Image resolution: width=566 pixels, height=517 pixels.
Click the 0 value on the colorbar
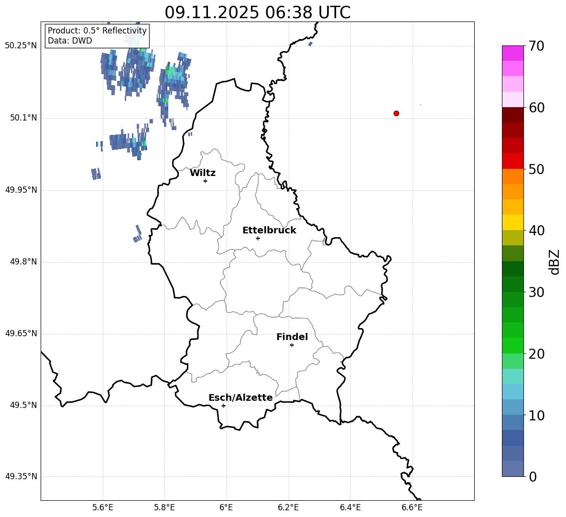(533, 476)
